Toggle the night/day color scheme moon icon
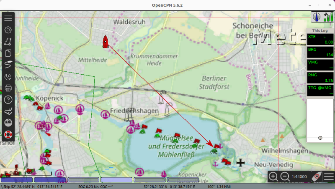 [x=8, y=76]
